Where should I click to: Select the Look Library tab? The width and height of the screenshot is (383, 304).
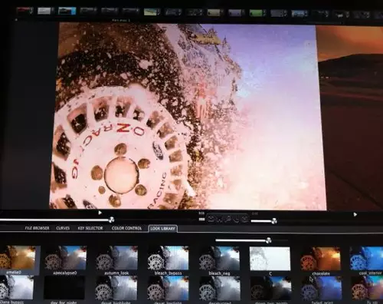click(162, 229)
